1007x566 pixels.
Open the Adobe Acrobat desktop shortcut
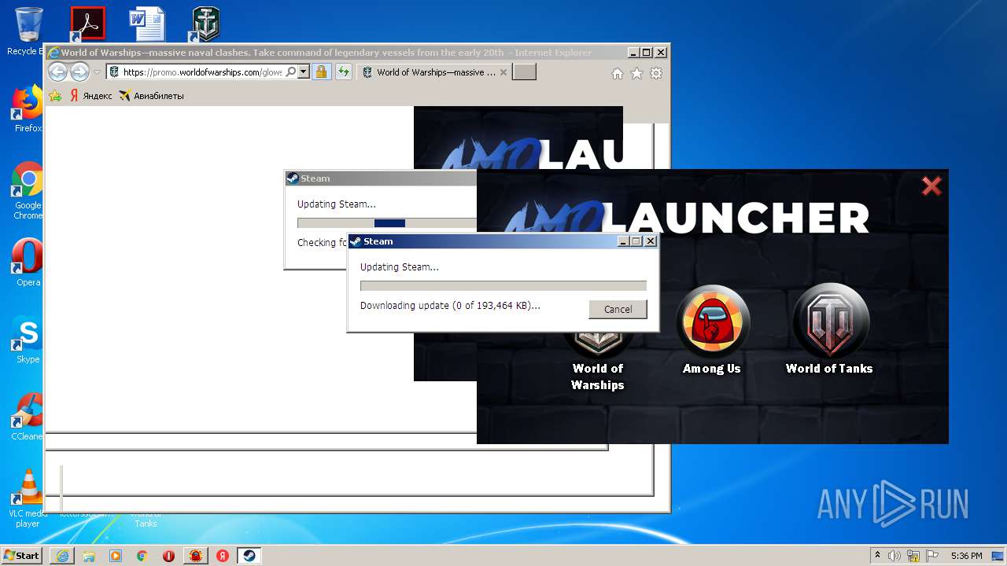87,24
